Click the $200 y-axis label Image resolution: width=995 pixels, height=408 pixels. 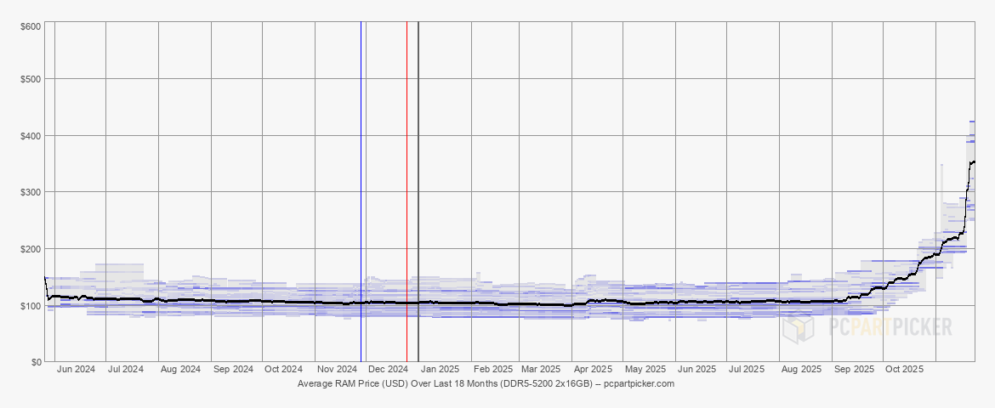coord(31,249)
